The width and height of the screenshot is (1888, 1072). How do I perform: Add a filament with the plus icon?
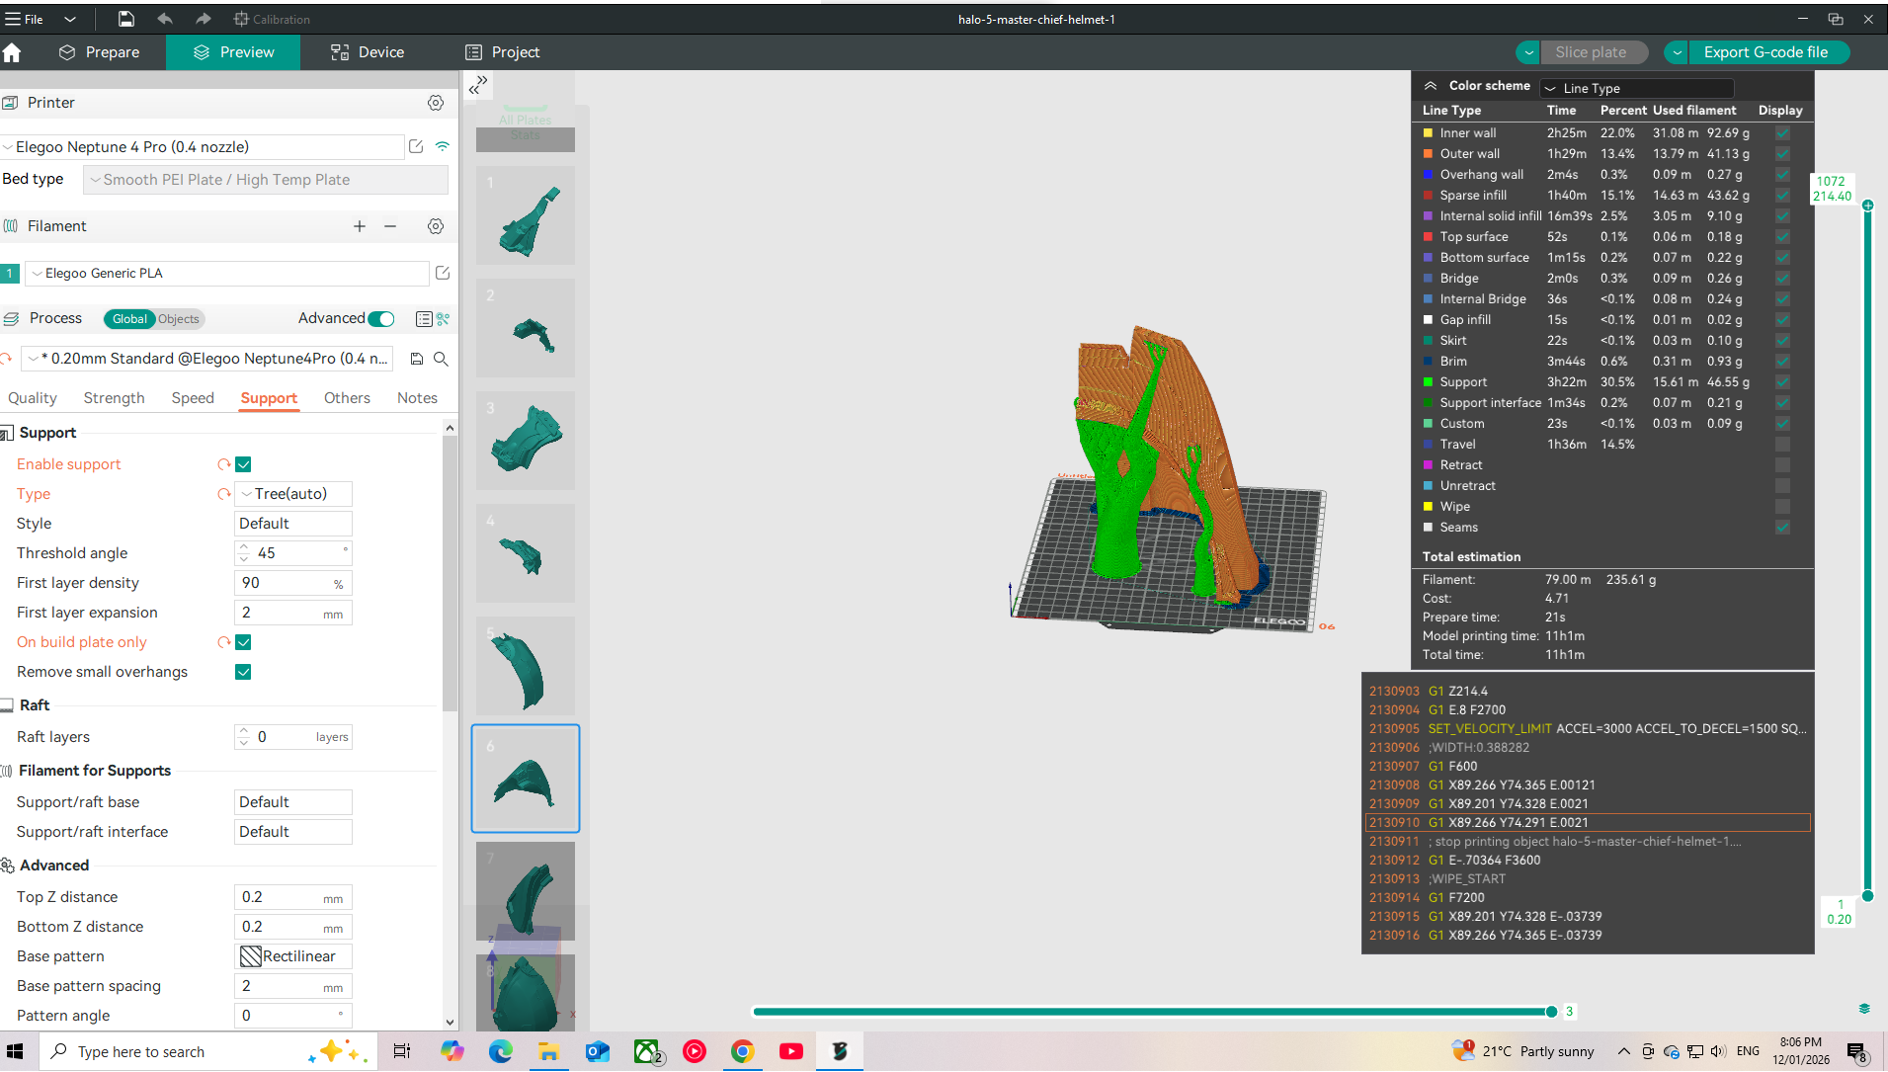[x=360, y=226]
